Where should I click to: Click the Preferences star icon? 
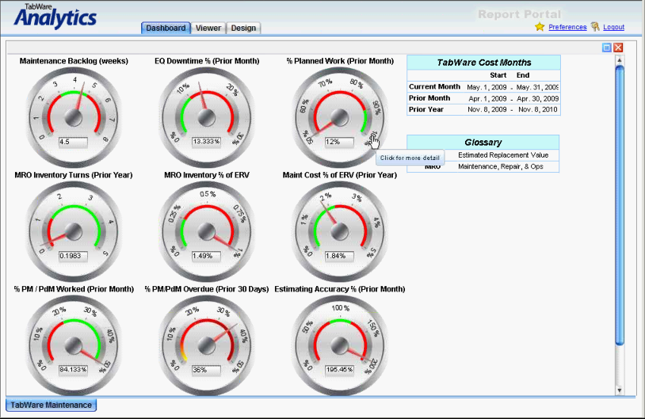[540, 27]
